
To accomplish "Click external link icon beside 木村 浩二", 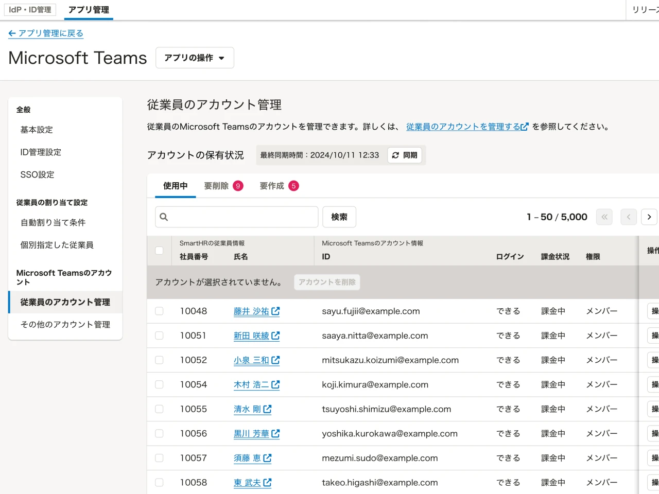I will [275, 384].
